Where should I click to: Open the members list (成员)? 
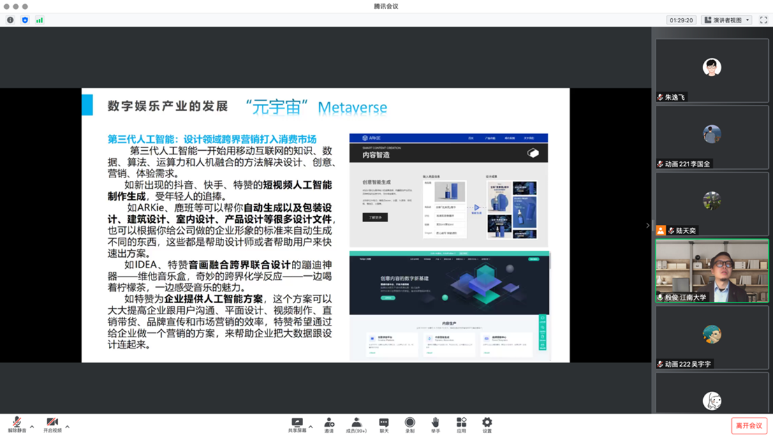tap(356, 423)
